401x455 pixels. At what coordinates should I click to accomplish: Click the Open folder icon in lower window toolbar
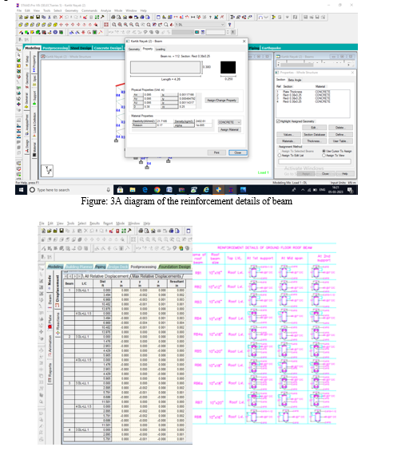pos(50,231)
